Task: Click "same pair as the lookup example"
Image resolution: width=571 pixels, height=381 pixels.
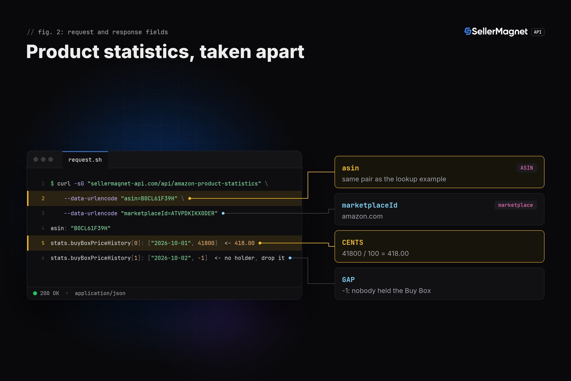Action: [394, 179]
